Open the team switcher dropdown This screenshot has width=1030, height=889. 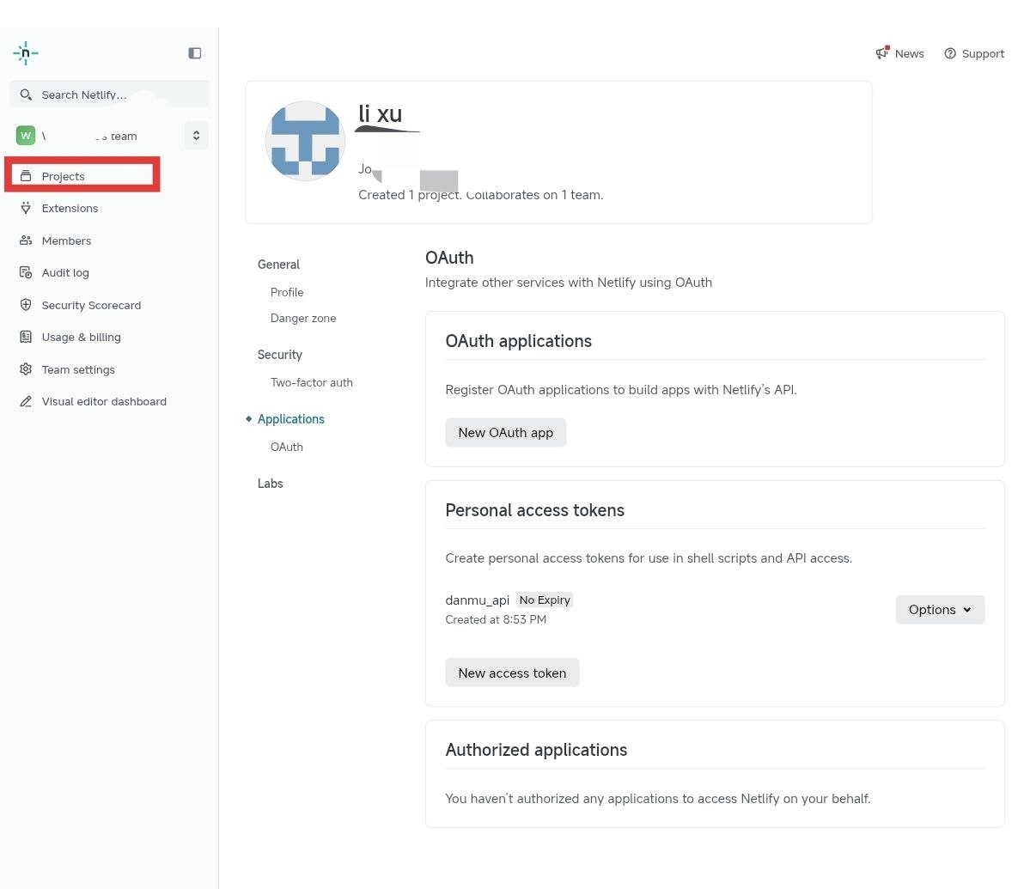[196, 136]
